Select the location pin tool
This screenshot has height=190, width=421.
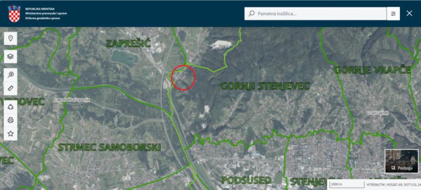[11, 38]
